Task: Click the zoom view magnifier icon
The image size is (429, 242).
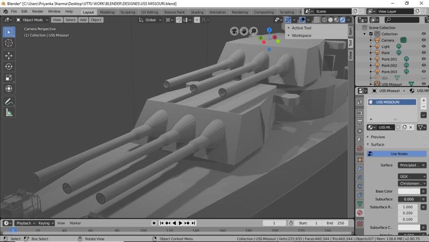Action: 254,31
